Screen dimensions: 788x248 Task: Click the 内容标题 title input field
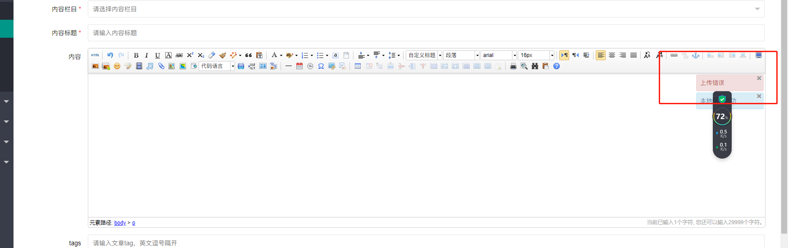point(426,33)
